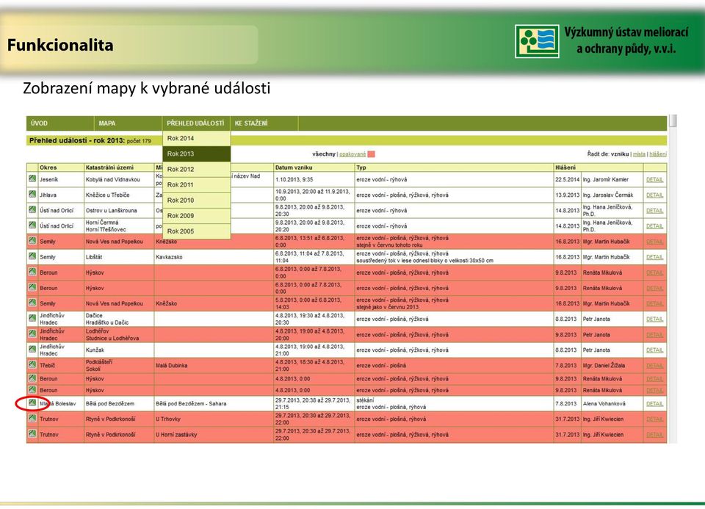705x509 pixels.
Task: Open DETAIL for the Libštát row
Action: [x=654, y=257]
